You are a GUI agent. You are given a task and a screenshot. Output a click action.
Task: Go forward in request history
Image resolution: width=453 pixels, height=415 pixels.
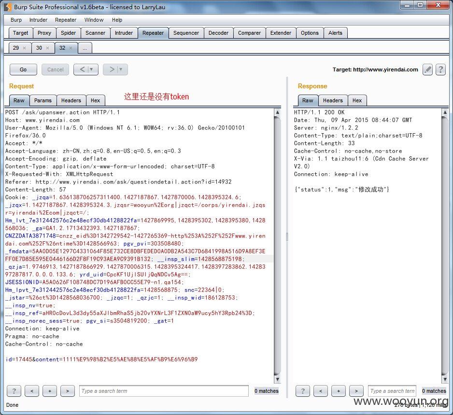coord(112,69)
